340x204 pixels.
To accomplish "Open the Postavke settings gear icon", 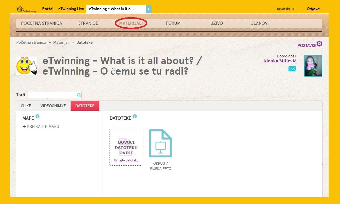I will 319,44.
